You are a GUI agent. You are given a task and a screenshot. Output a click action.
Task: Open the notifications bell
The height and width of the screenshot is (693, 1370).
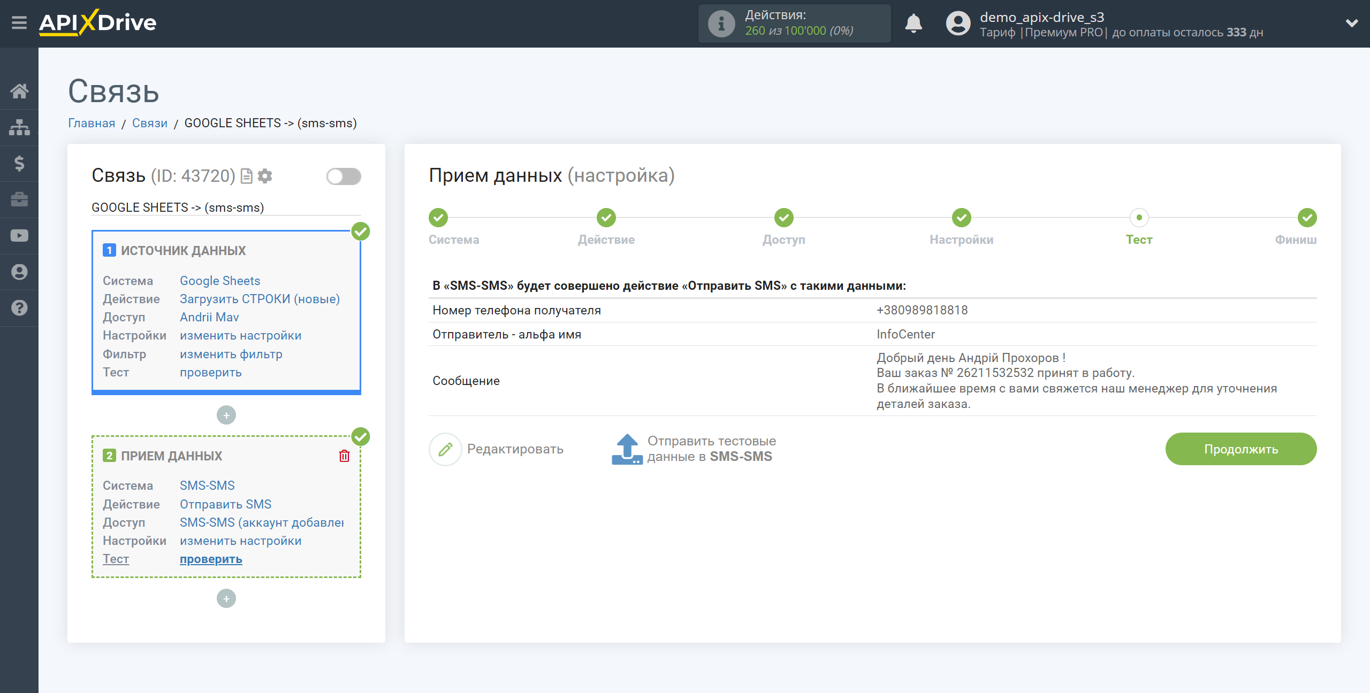[x=914, y=24]
